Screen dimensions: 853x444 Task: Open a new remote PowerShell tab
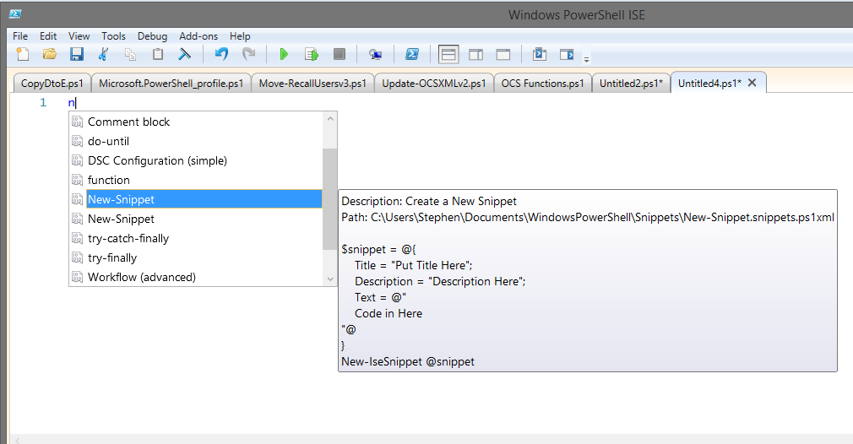(375, 54)
